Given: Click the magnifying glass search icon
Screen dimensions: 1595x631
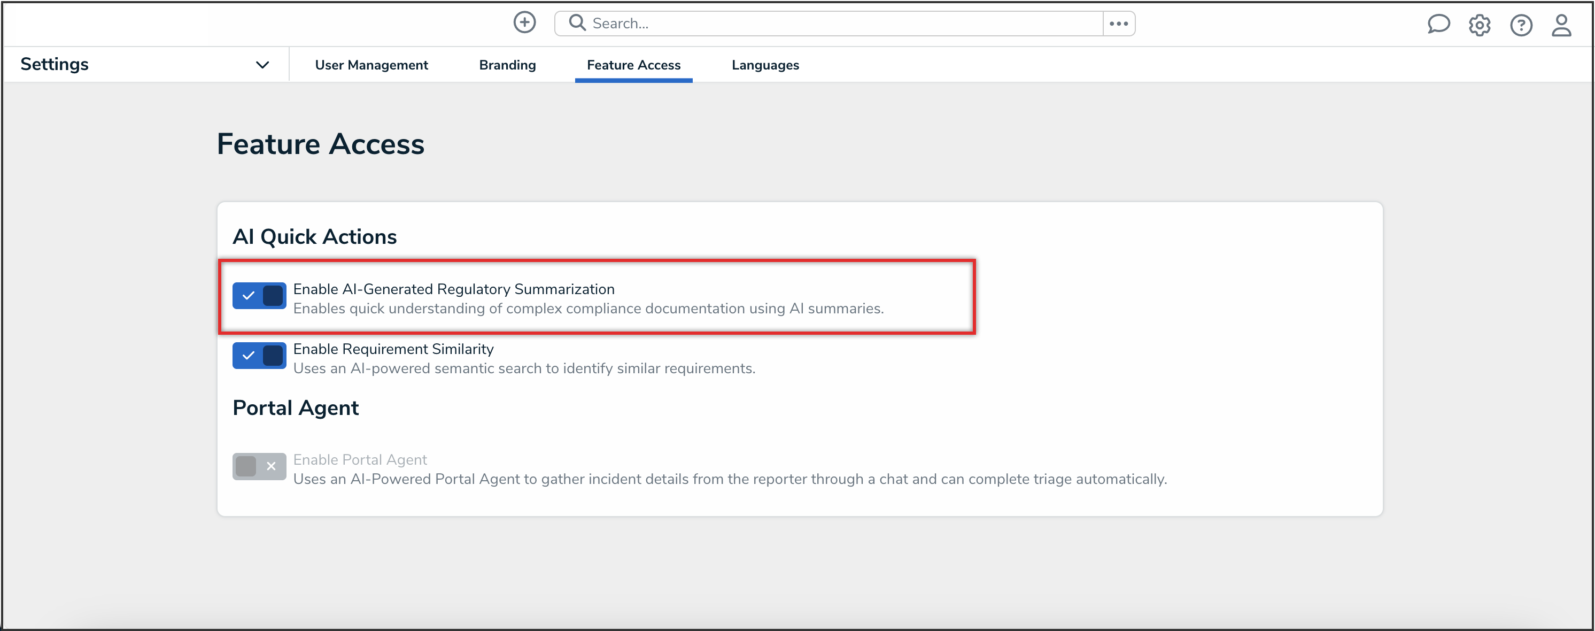Looking at the screenshot, I should (577, 23).
